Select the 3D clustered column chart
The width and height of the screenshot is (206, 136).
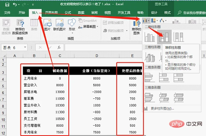(150, 58)
